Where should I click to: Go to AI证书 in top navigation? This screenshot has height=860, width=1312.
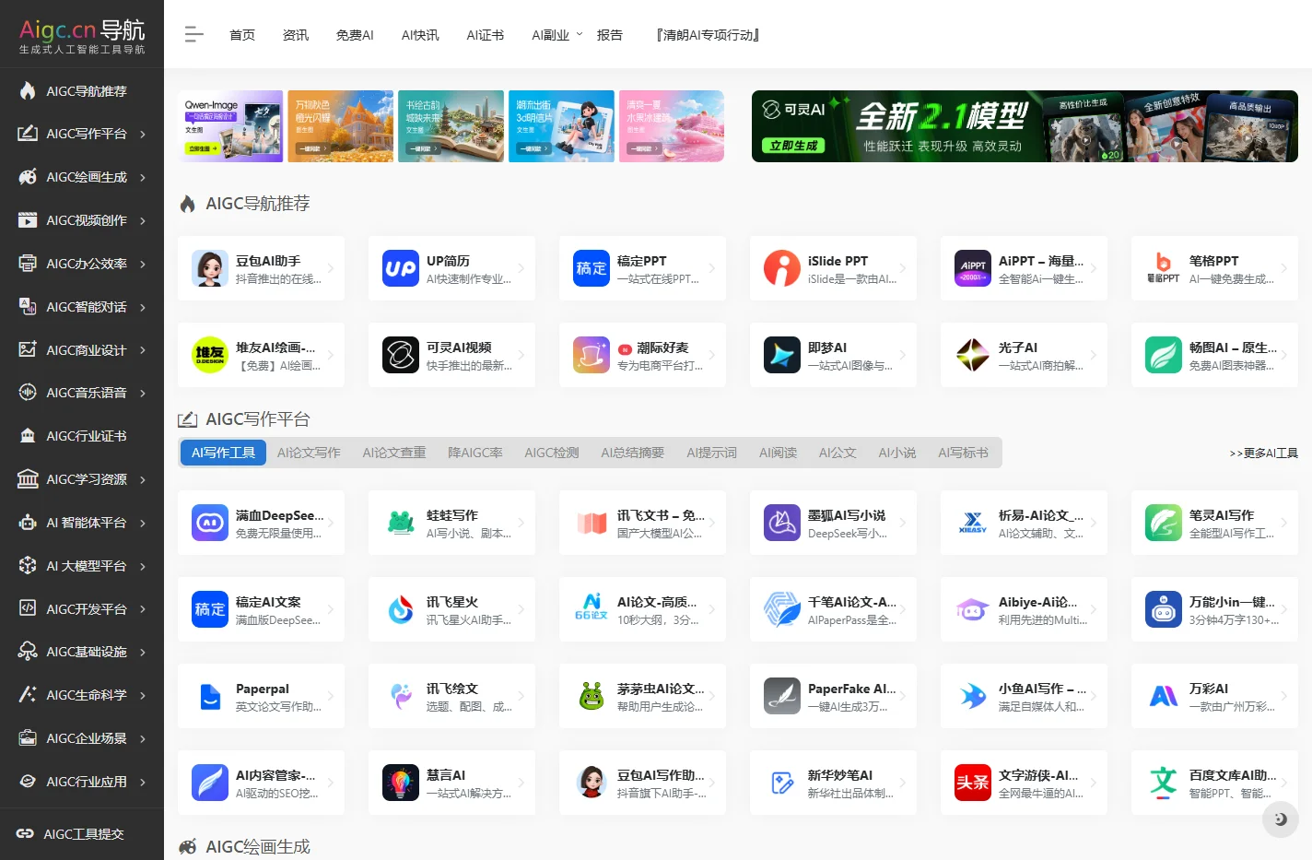[485, 35]
